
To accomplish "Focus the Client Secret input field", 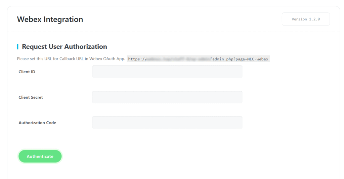I will coord(167,97).
